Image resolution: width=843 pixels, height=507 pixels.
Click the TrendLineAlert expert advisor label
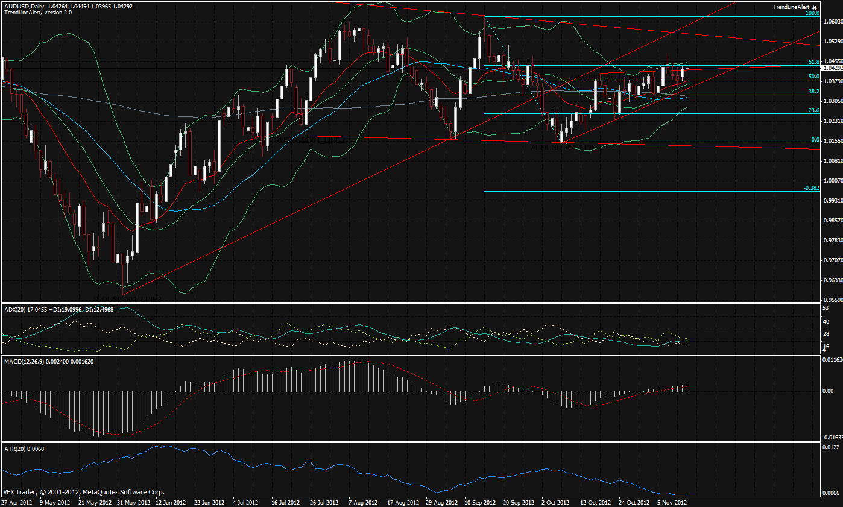791,7
